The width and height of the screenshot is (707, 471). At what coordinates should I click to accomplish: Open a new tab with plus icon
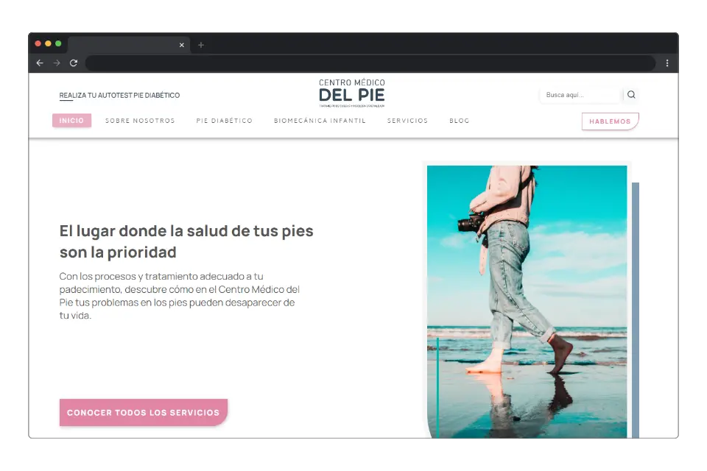click(x=201, y=45)
